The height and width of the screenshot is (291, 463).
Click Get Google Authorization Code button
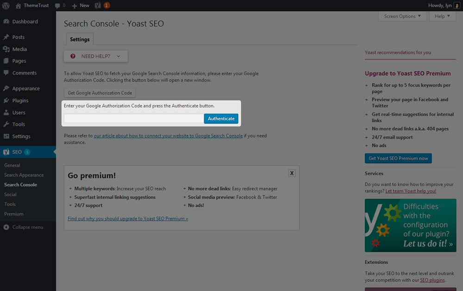(x=100, y=93)
